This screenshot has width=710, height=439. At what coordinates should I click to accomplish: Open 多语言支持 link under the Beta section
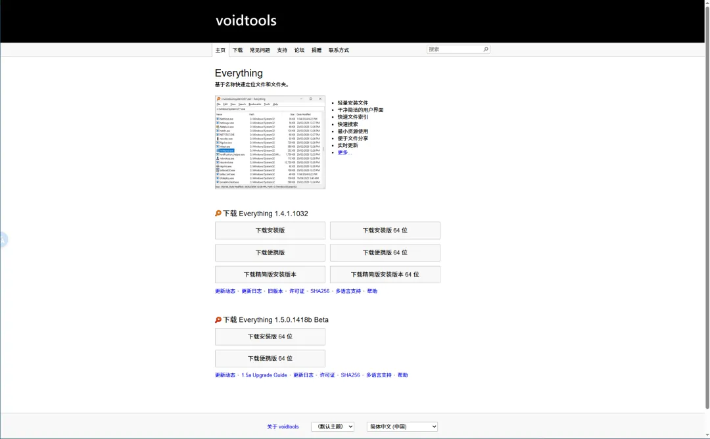(x=379, y=375)
